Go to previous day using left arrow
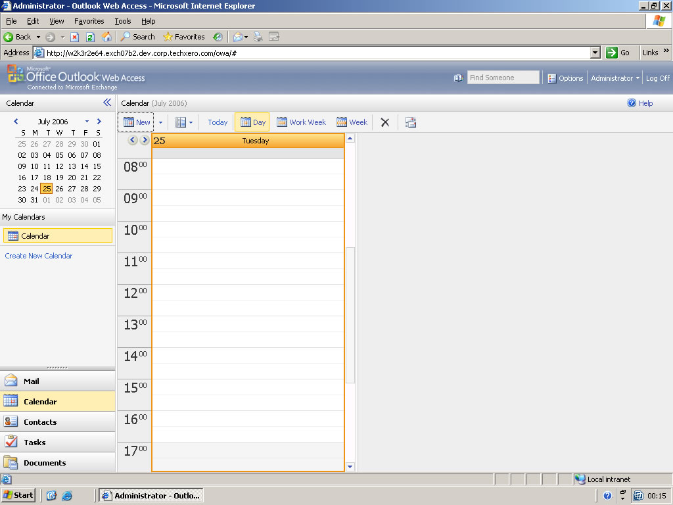This screenshot has width=673, height=505. pos(132,140)
